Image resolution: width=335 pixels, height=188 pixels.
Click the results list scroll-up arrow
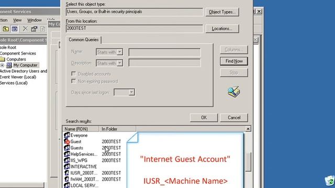click(x=248, y=129)
